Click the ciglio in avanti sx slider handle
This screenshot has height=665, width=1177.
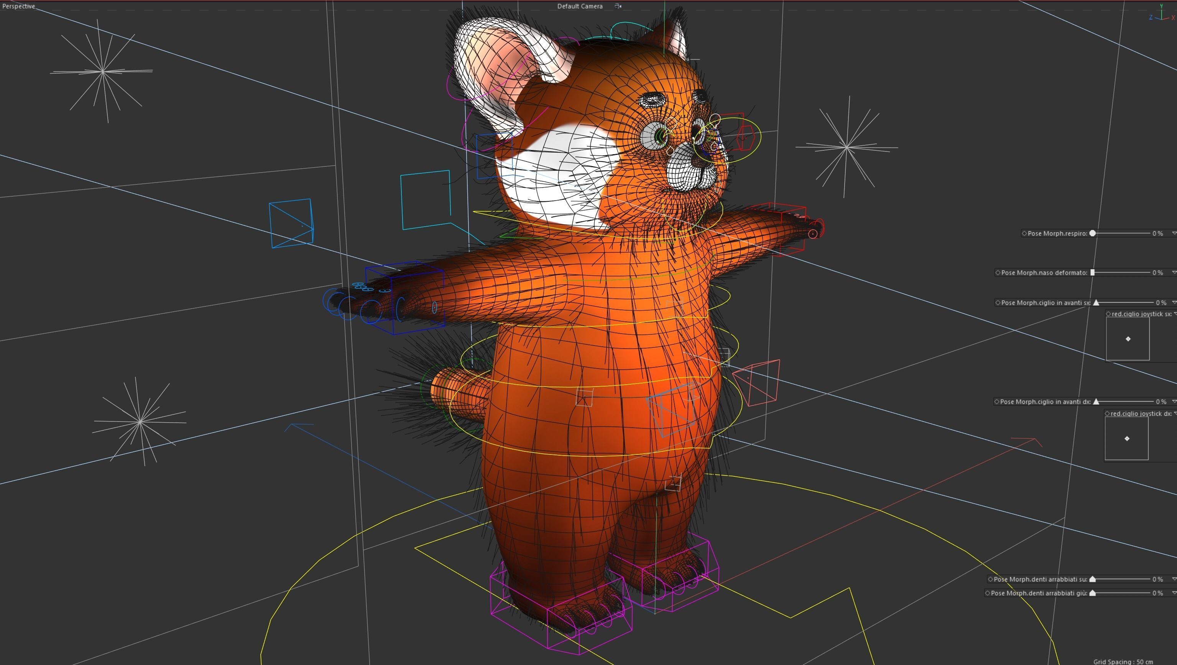[x=1096, y=303]
